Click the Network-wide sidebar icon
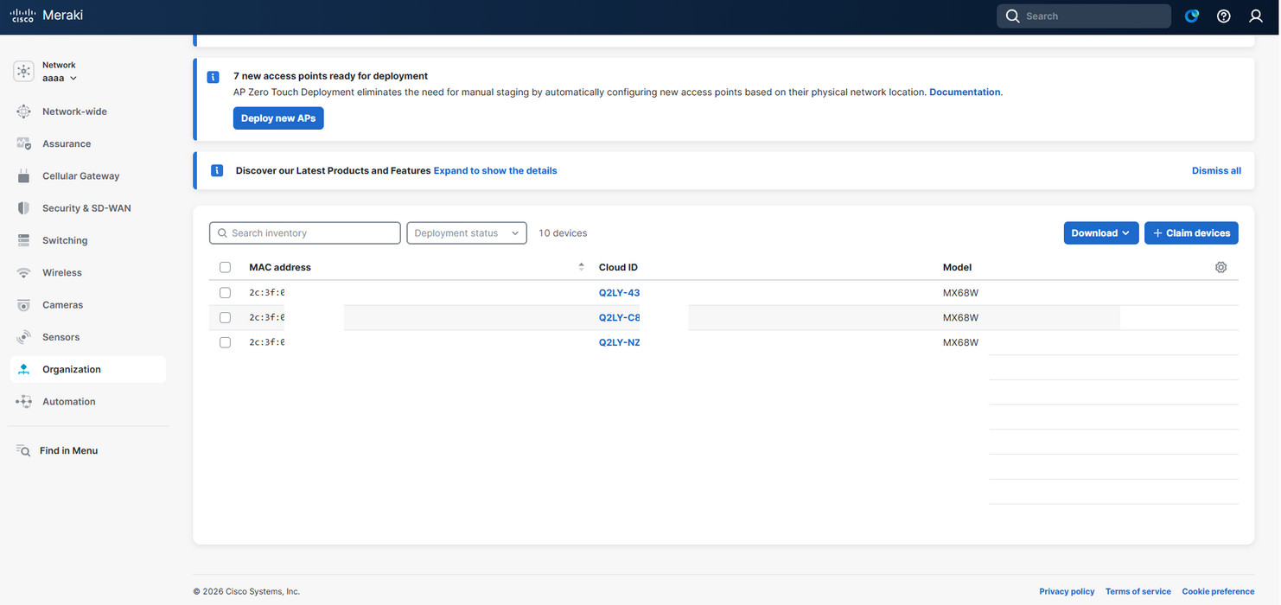This screenshot has height=605, width=1281. (24, 111)
